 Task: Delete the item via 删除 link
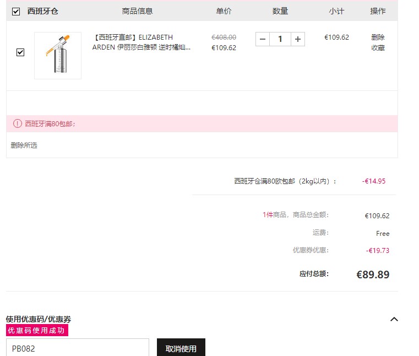[x=378, y=37]
